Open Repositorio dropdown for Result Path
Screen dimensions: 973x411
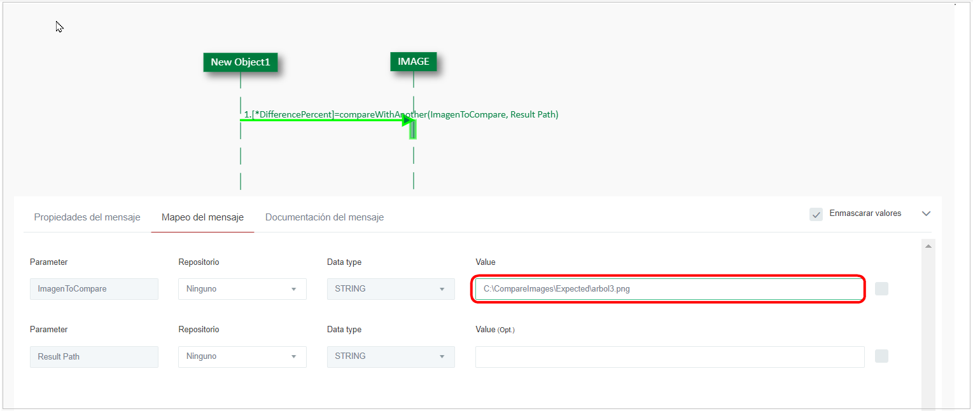tap(242, 356)
